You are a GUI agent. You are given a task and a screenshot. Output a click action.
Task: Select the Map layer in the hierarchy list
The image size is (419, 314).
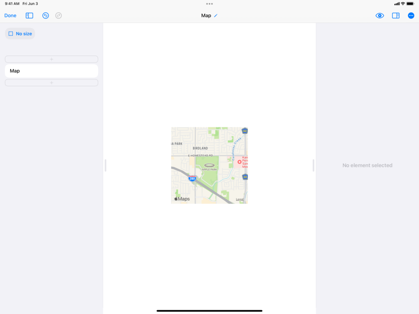tap(51, 71)
